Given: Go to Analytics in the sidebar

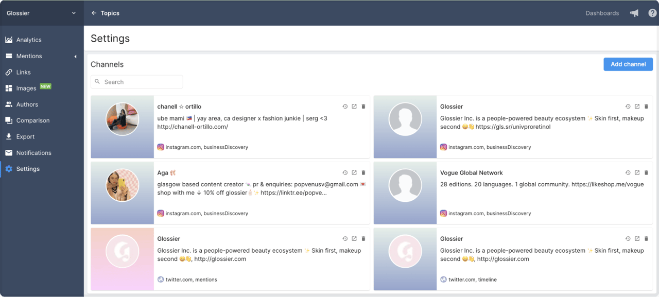Looking at the screenshot, I should 29,40.
